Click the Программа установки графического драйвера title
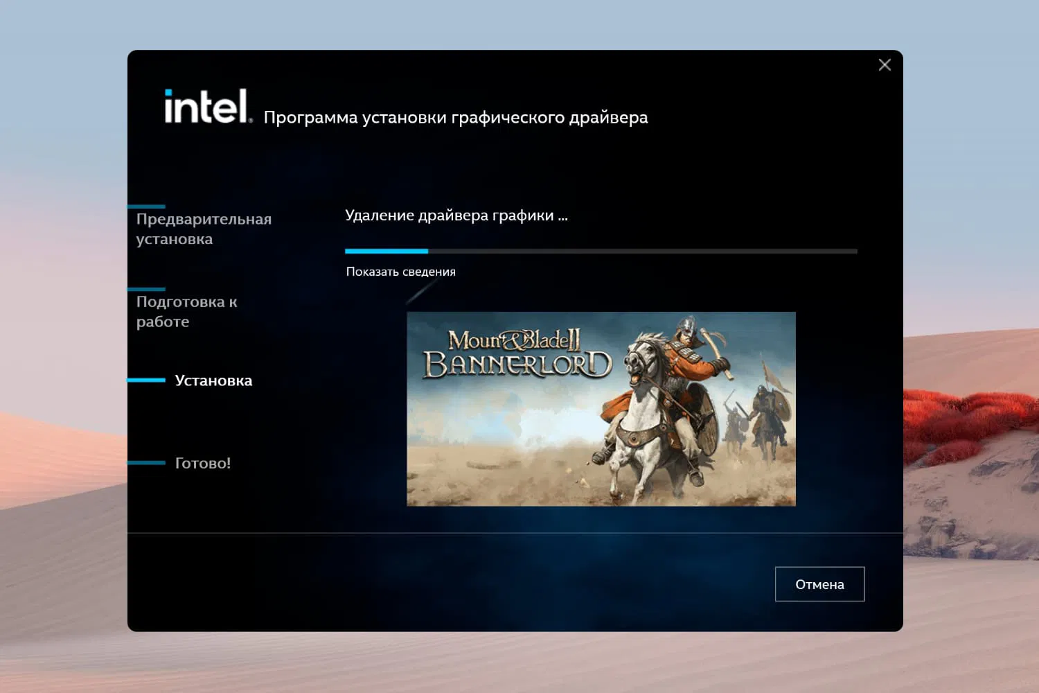The image size is (1039, 693). click(x=456, y=118)
